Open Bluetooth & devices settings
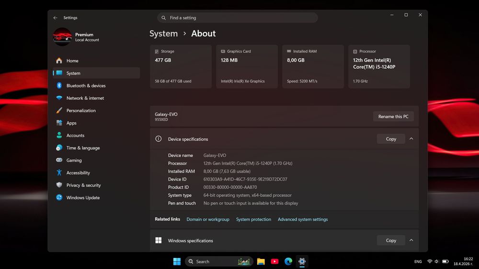This screenshot has height=269, width=479. point(96,86)
